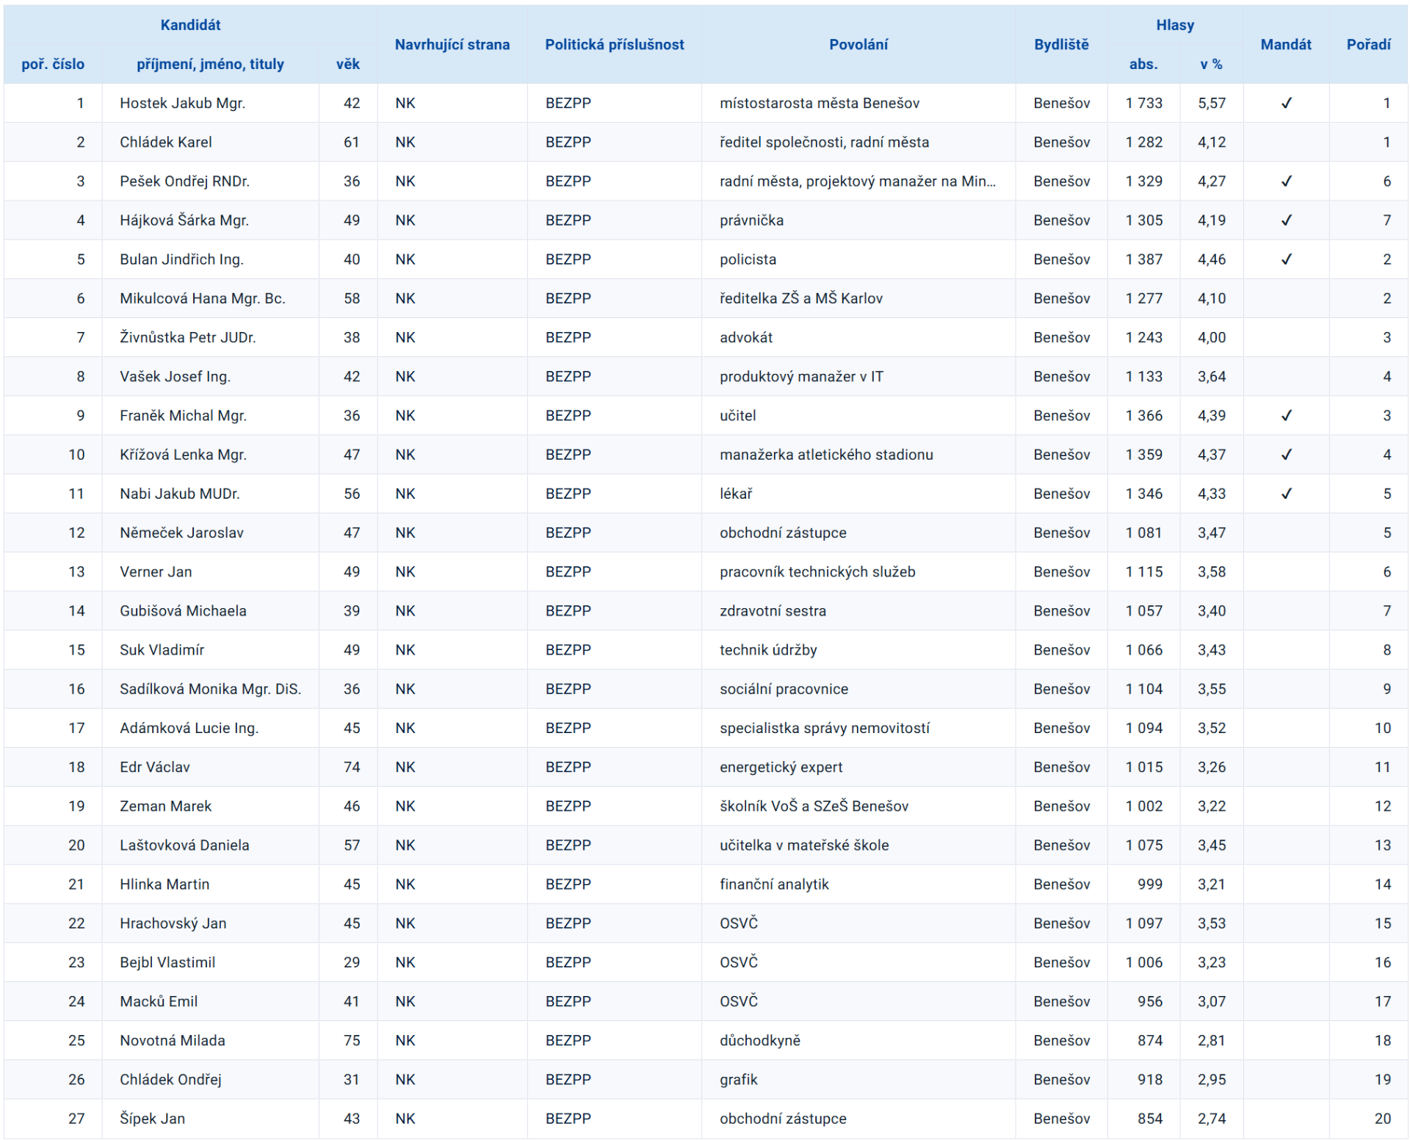Screen dimensions: 1410x1140
Task: Click the mandate checkmark in Franěk Michal's row
Action: pos(1285,416)
